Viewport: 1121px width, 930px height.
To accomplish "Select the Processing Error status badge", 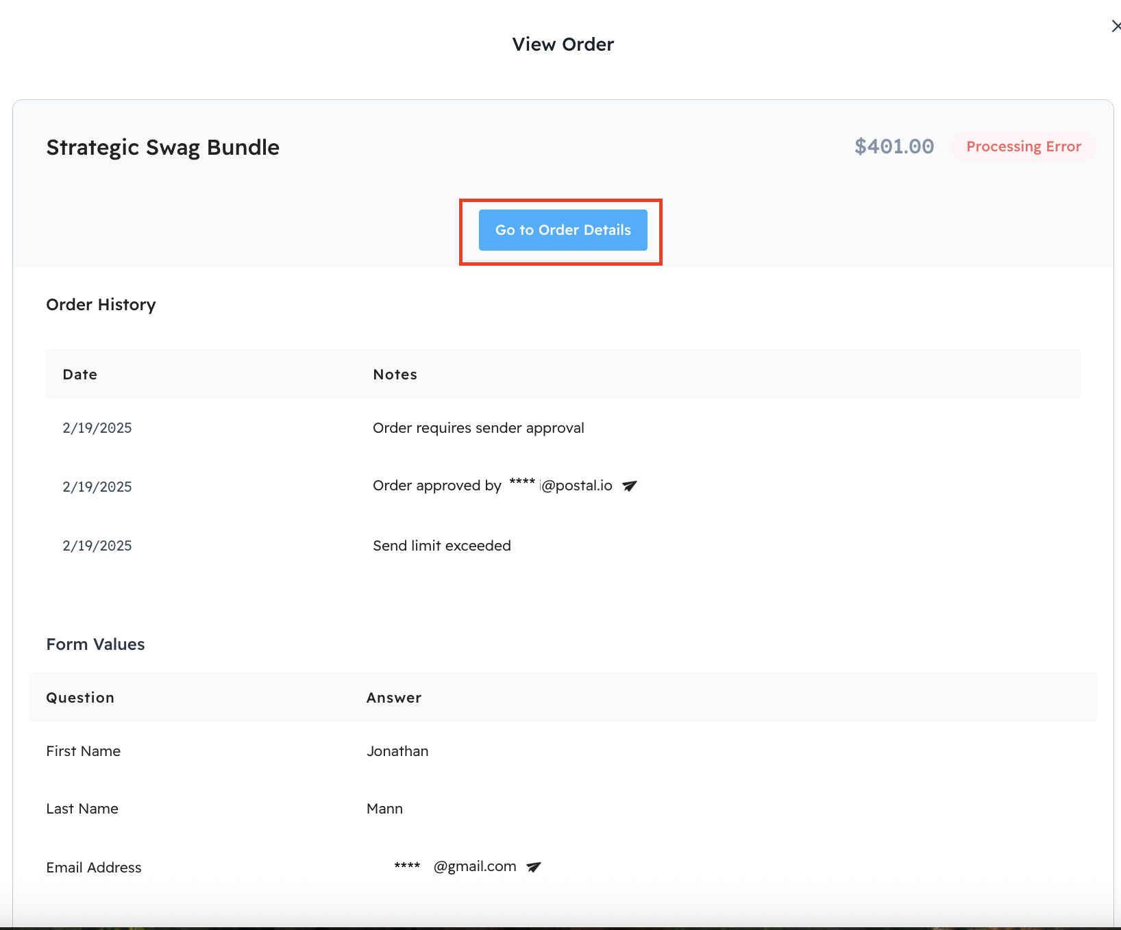I will point(1023,147).
